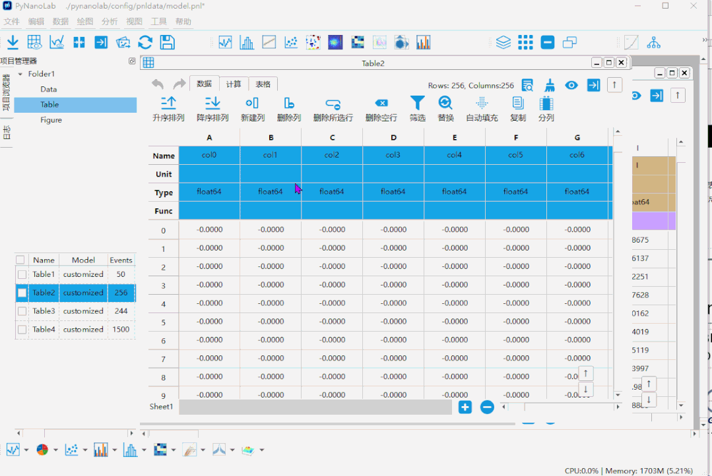Click the refresh circular arrows icon
The width and height of the screenshot is (712, 476).
(x=145, y=42)
